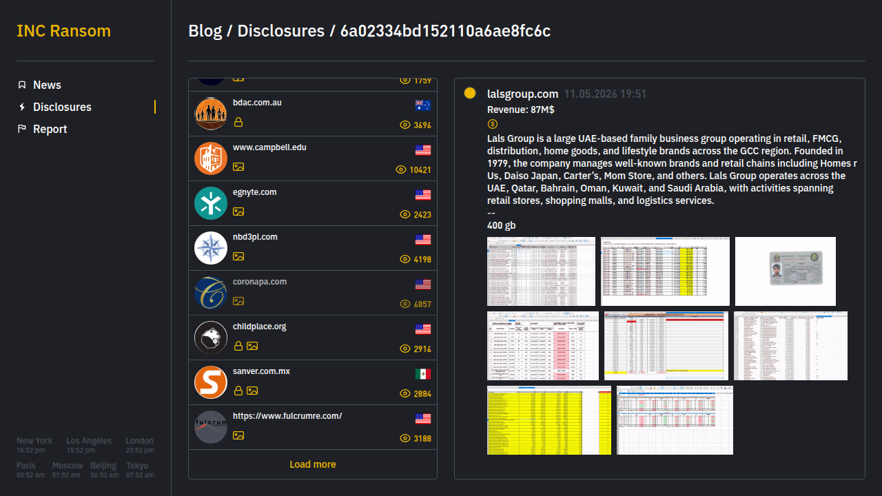Viewport: 882px width, 496px height.
Task: Click the yellow status dot beside lalsgroup.com
Action: pyautogui.click(x=470, y=93)
